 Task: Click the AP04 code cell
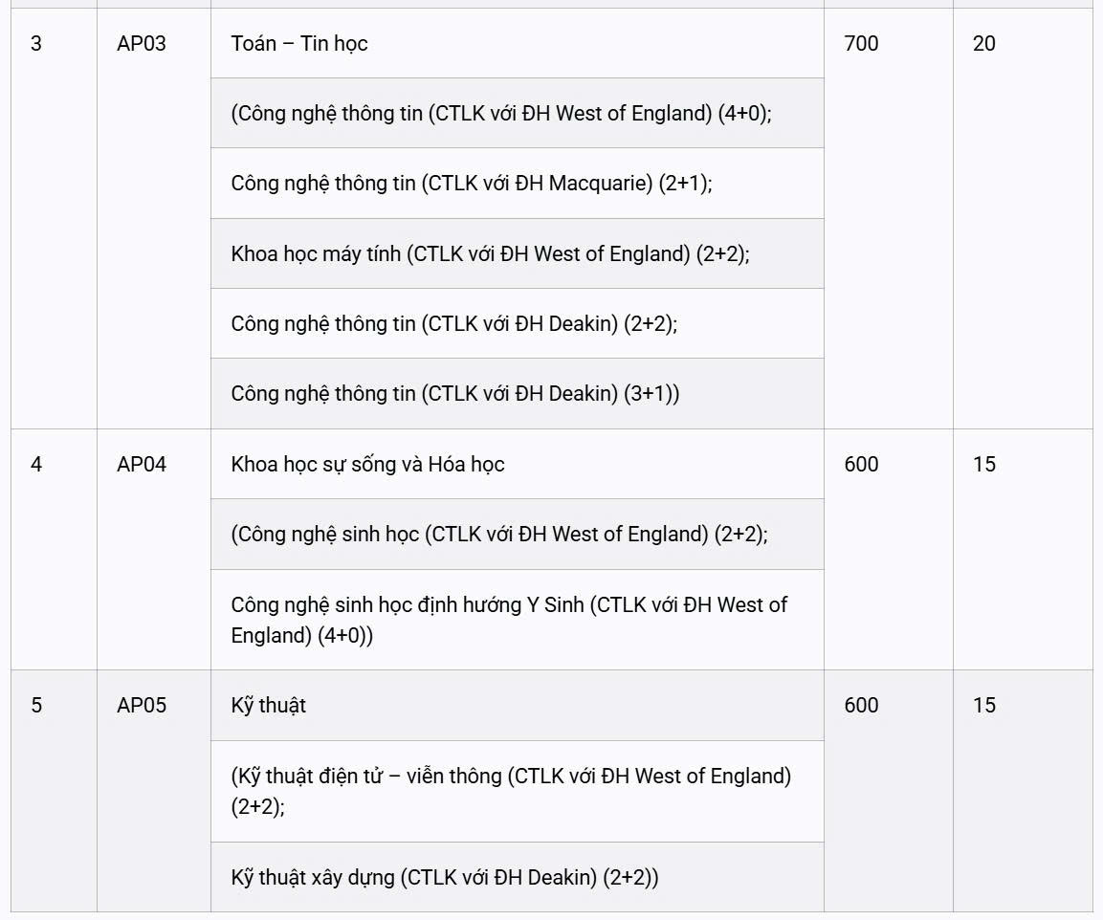pyautogui.click(x=142, y=465)
